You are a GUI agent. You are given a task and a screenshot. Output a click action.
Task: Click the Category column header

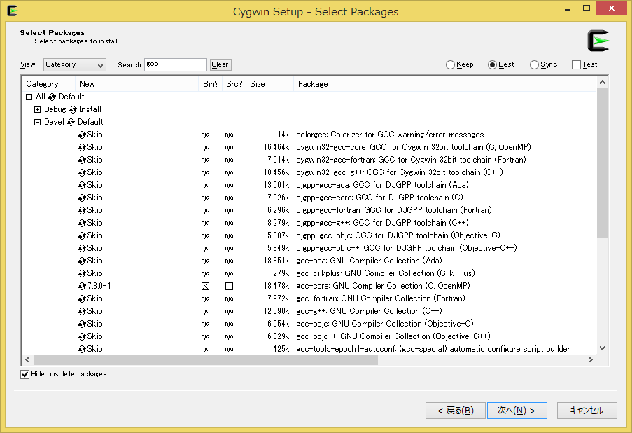pyautogui.click(x=48, y=84)
